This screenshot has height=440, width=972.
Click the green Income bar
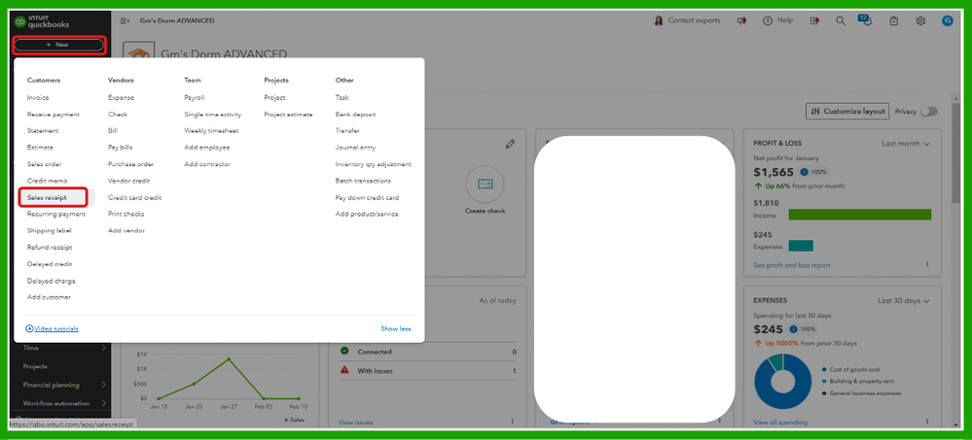tap(860, 214)
